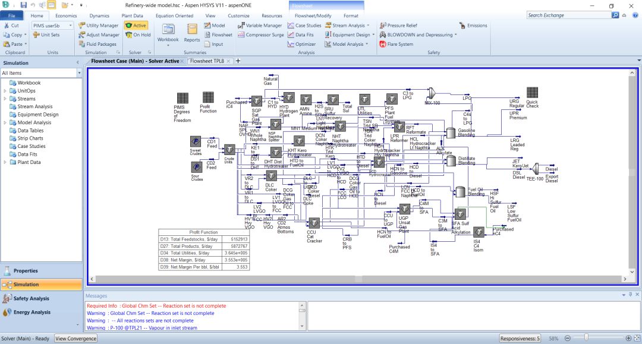The height and width of the screenshot is (344, 642).
Task: Add a new flowsheet tab with plus
Action: click(238, 61)
